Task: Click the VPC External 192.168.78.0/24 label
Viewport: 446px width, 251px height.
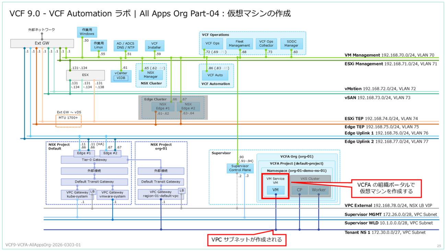Action: [388, 206]
